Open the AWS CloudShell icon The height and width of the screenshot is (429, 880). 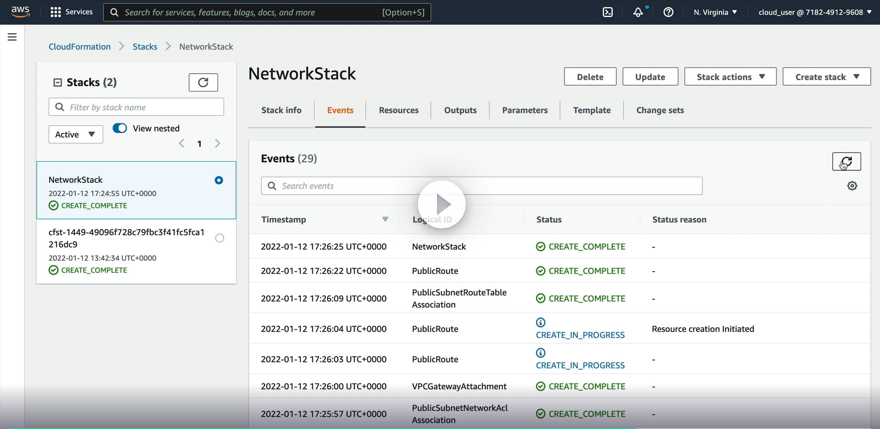point(608,12)
